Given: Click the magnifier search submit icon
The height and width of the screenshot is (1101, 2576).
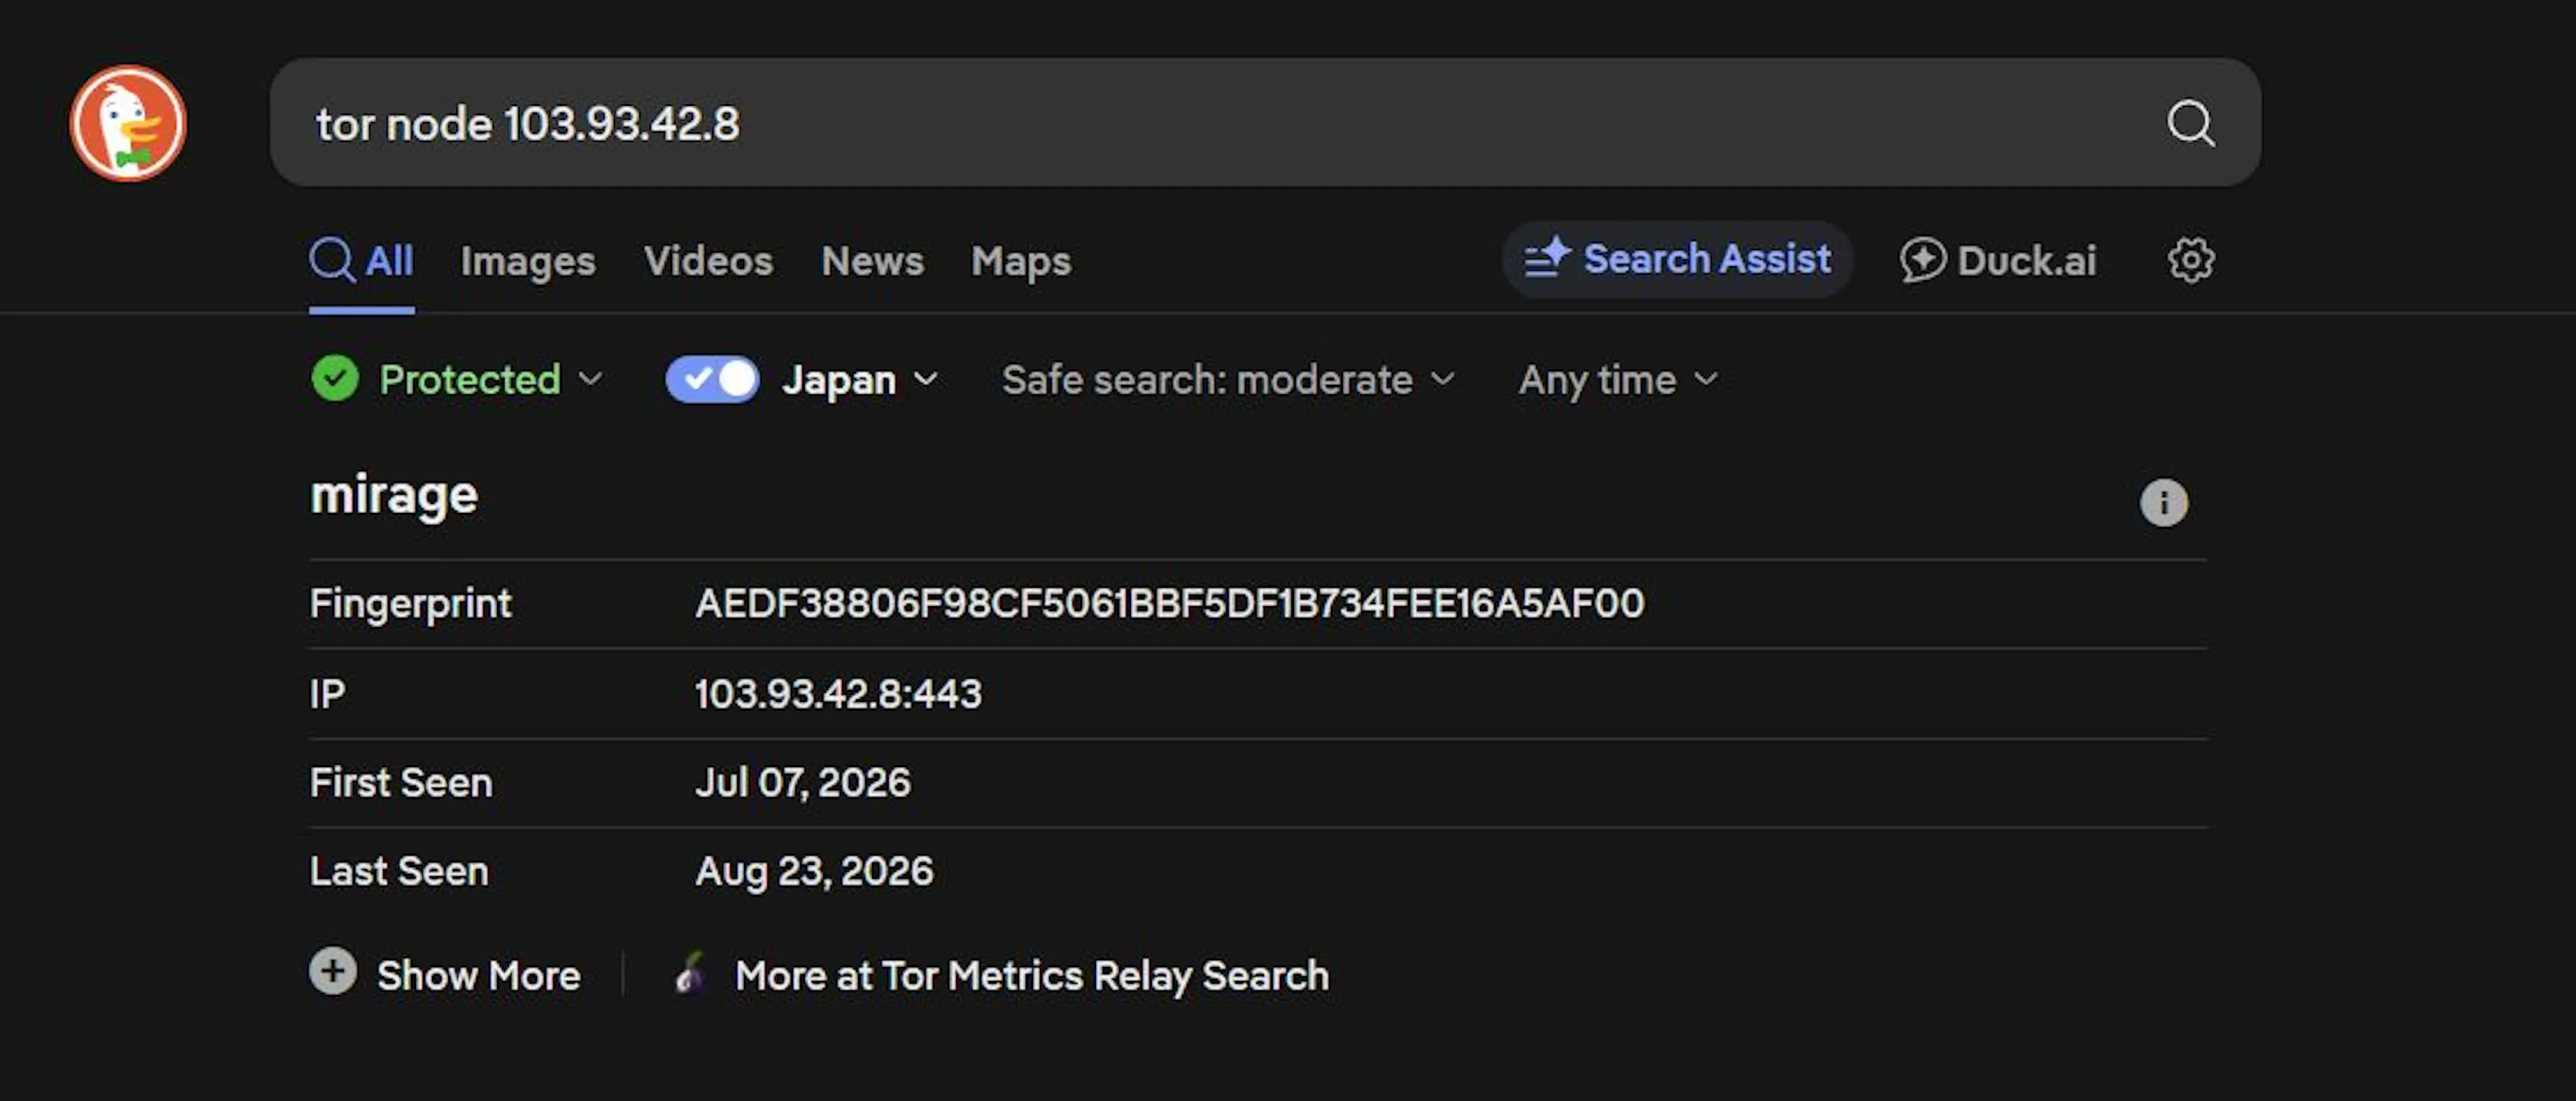Looking at the screenshot, I should click(2190, 123).
